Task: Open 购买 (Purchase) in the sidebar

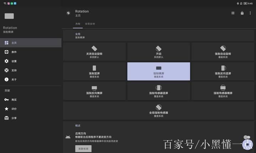Action: (x=31, y=100)
